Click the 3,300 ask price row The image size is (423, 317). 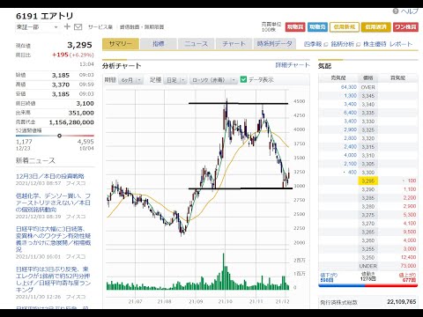[367, 173]
